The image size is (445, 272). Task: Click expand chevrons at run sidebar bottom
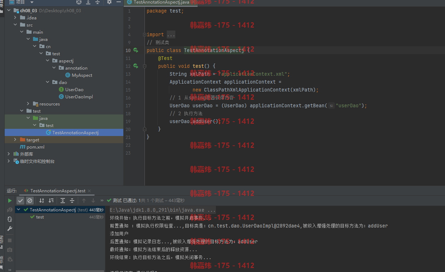10,270
